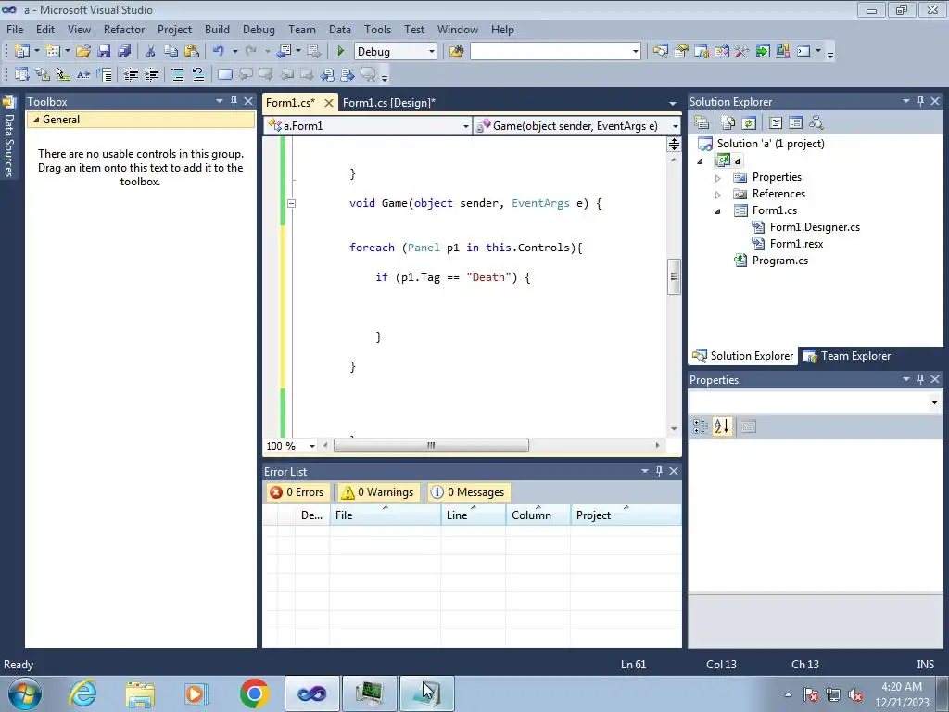Image resolution: width=949 pixels, height=712 pixels.
Task: Collapse the Game method code outline
Action: tap(291, 203)
